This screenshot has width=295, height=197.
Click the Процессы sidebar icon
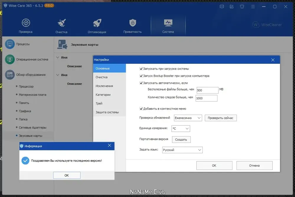pyautogui.click(x=10, y=44)
